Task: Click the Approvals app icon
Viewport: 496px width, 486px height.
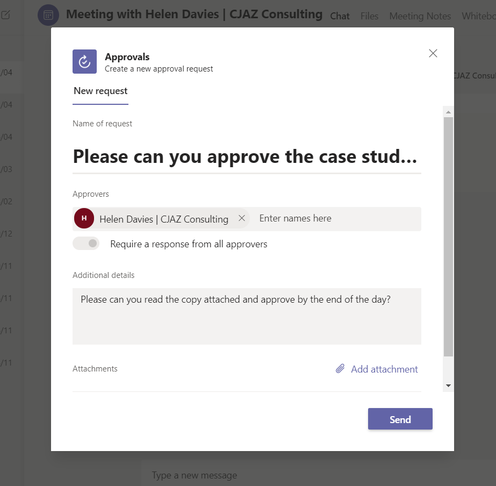Action: (x=84, y=61)
